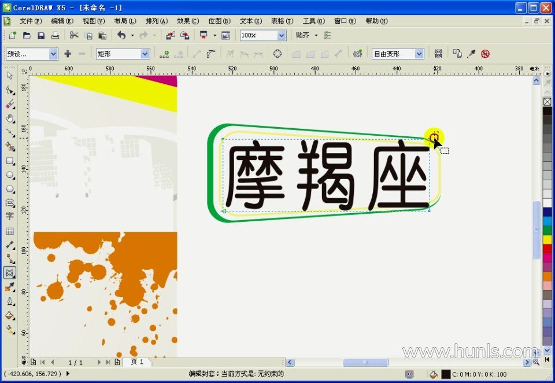Select the Text tool (字)

coord(10,216)
